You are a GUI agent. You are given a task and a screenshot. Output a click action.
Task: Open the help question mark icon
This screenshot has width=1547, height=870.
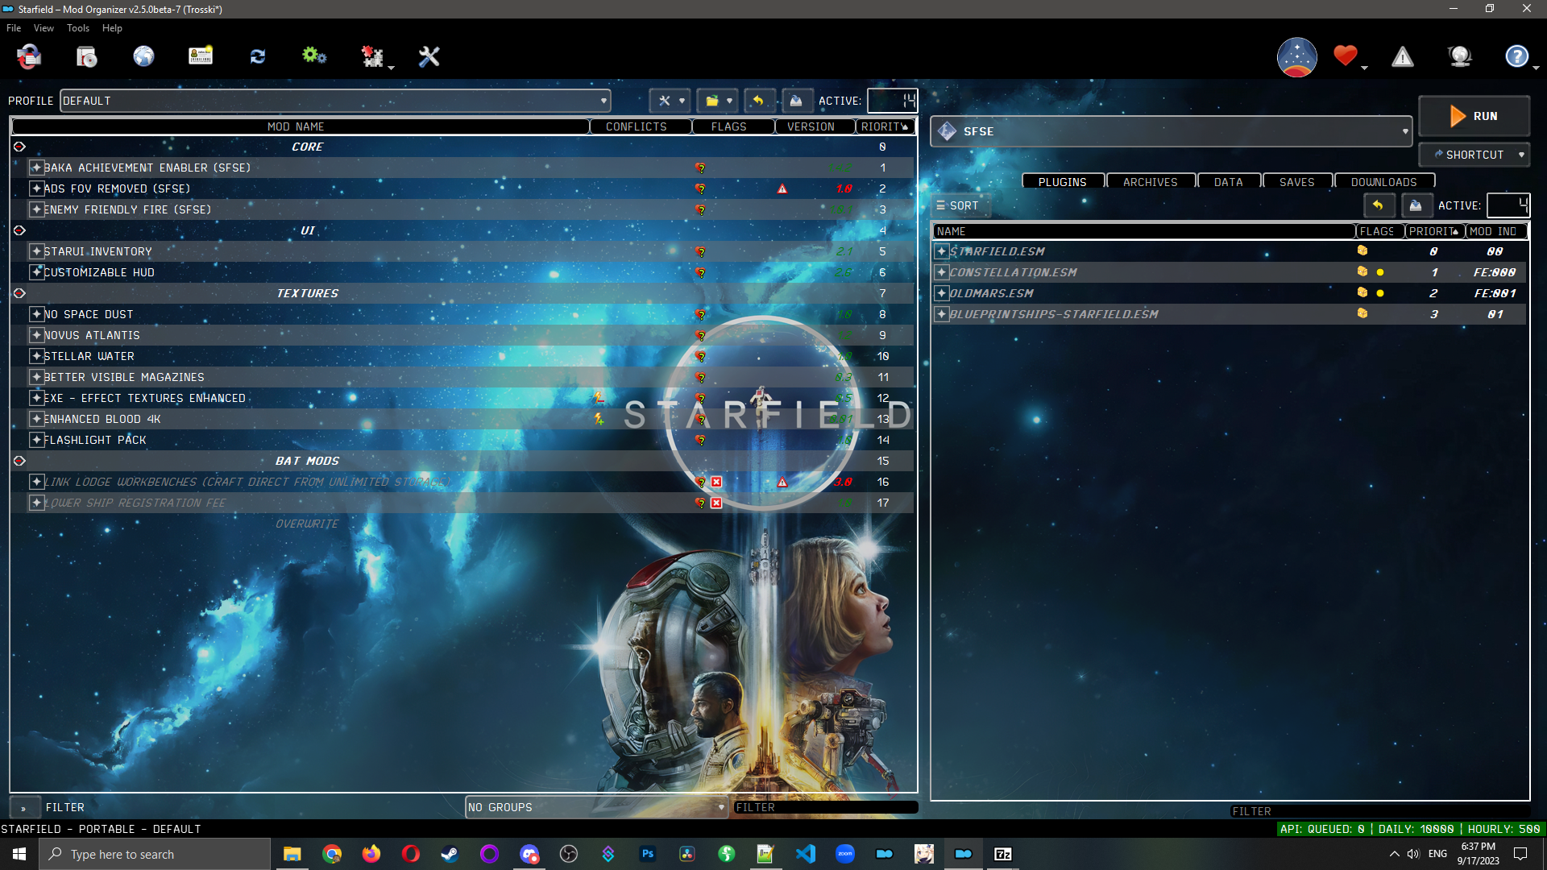coord(1516,56)
